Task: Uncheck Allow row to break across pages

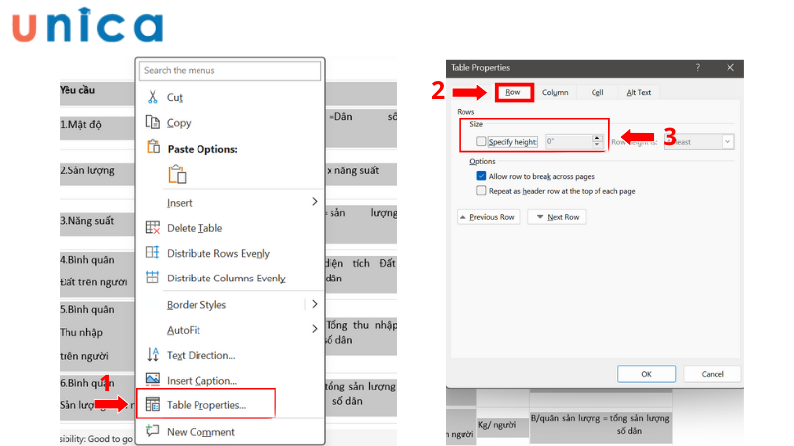Action: 481,175
